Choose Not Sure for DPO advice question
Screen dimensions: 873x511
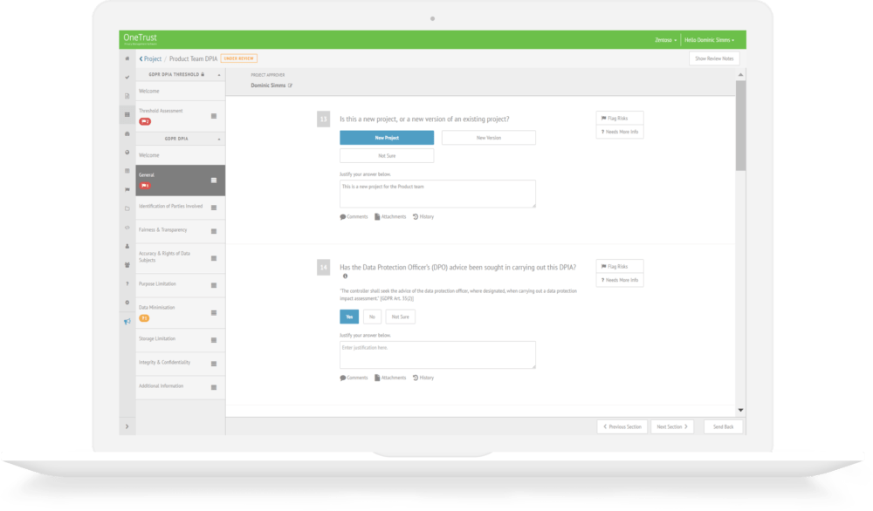401,317
